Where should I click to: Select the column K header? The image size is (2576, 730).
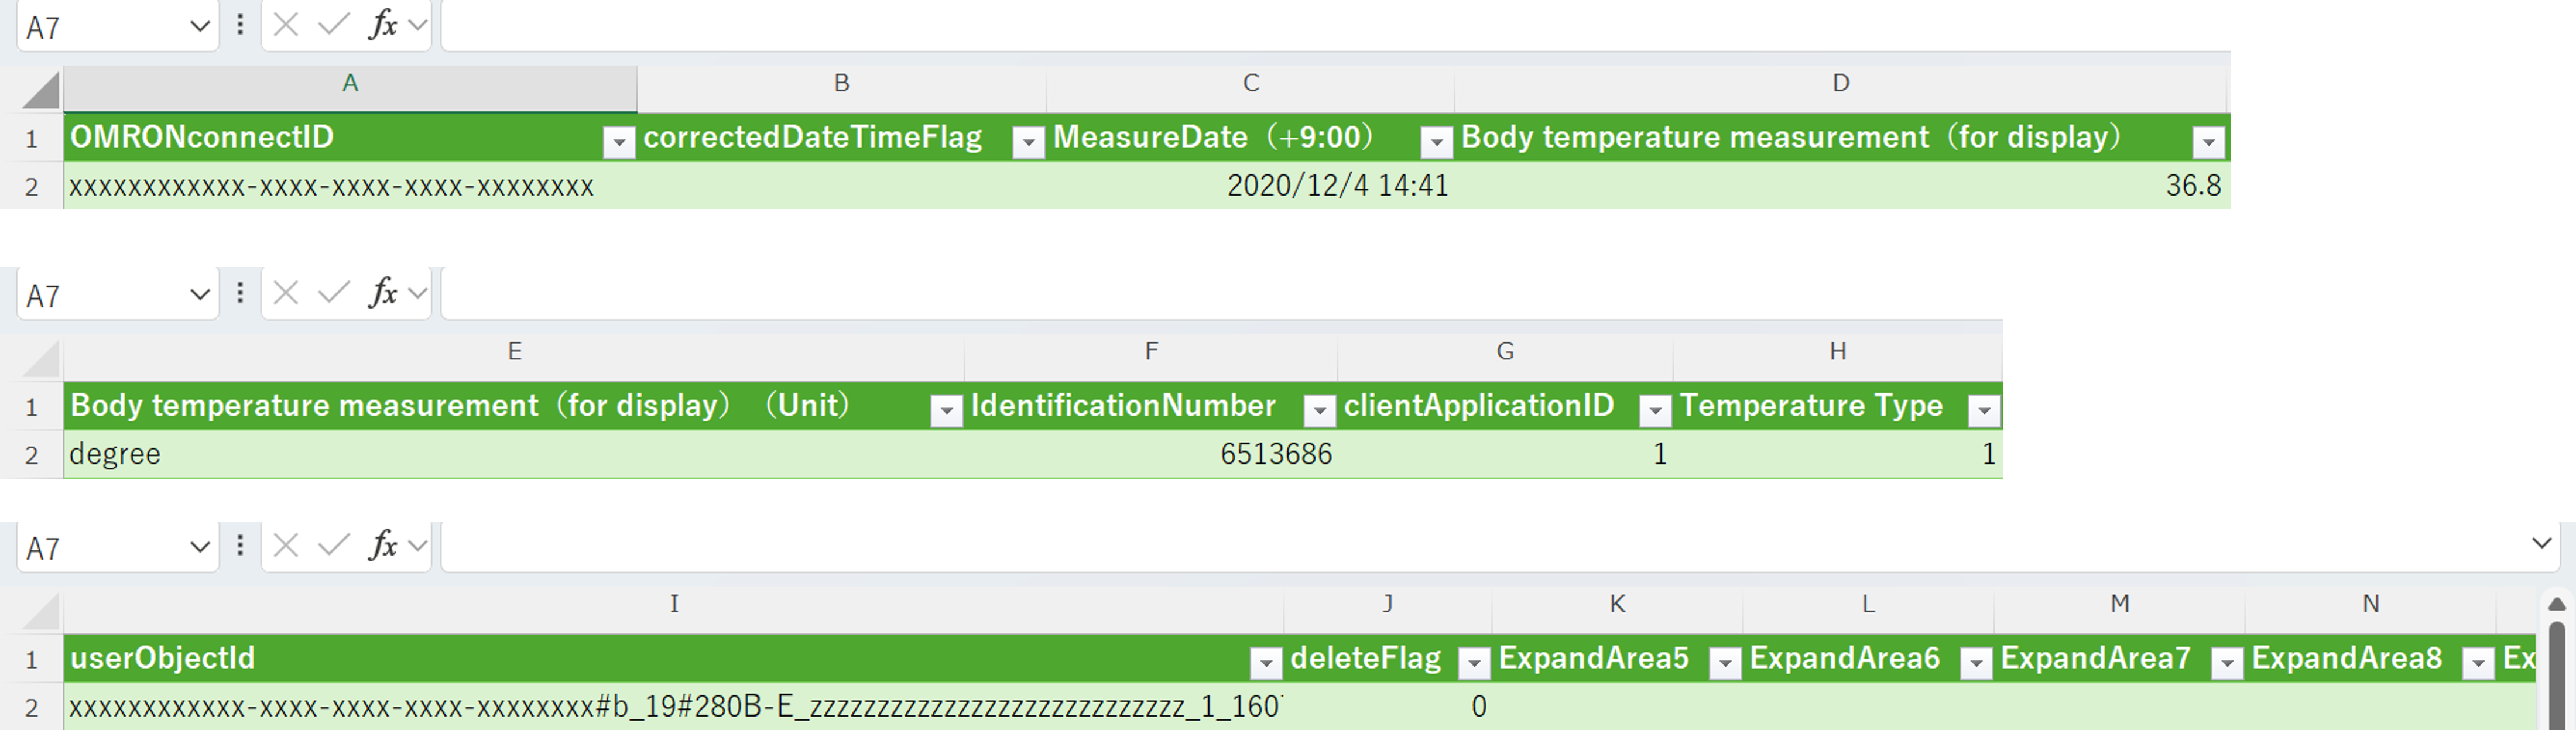coord(1617,604)
